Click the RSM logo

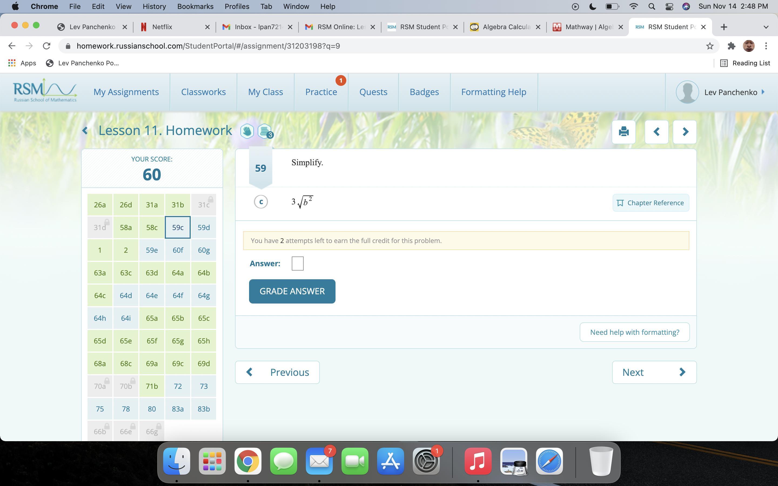pos(45,91)
